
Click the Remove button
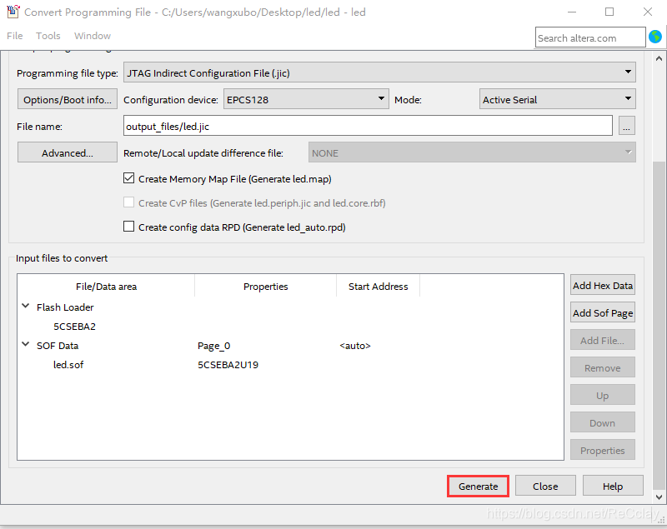click(602, 367)
